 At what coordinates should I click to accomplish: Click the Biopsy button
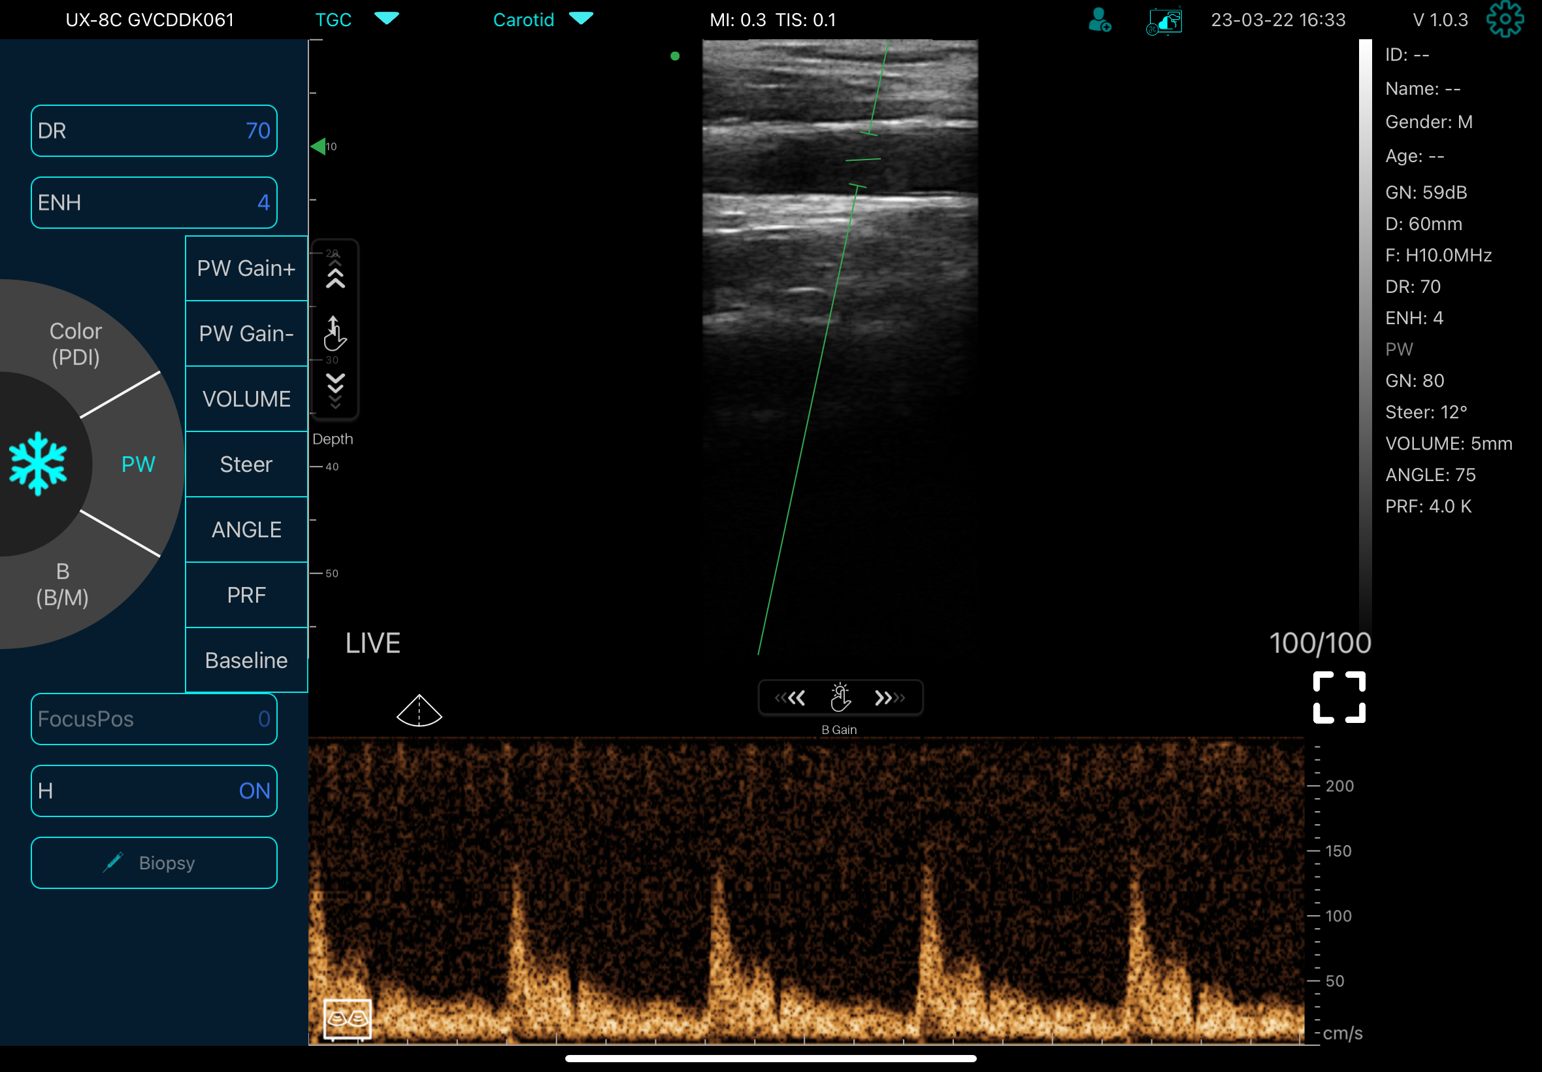pyautogui.click(x=154, y=862)
